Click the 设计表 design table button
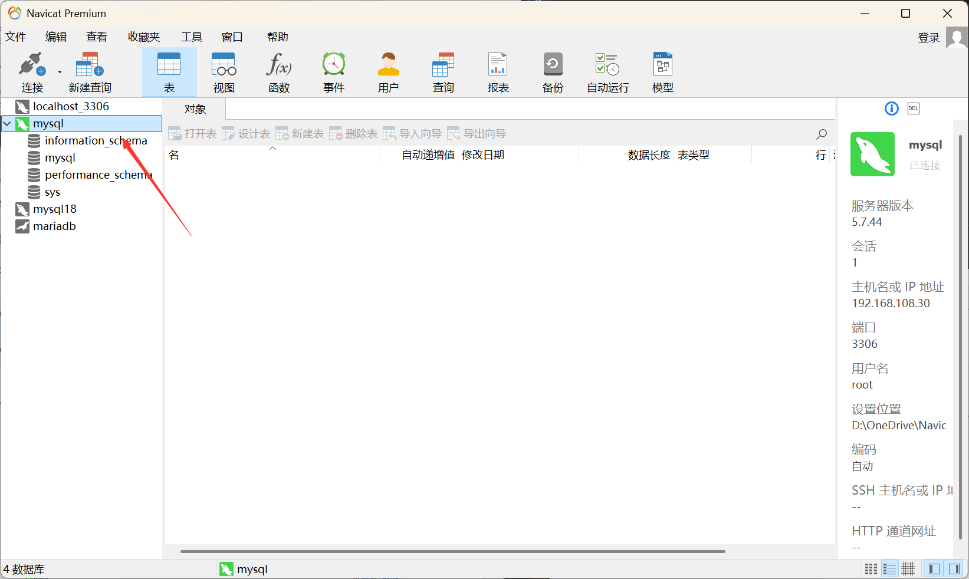Screen dimensions: 969x579 [246, 134]
